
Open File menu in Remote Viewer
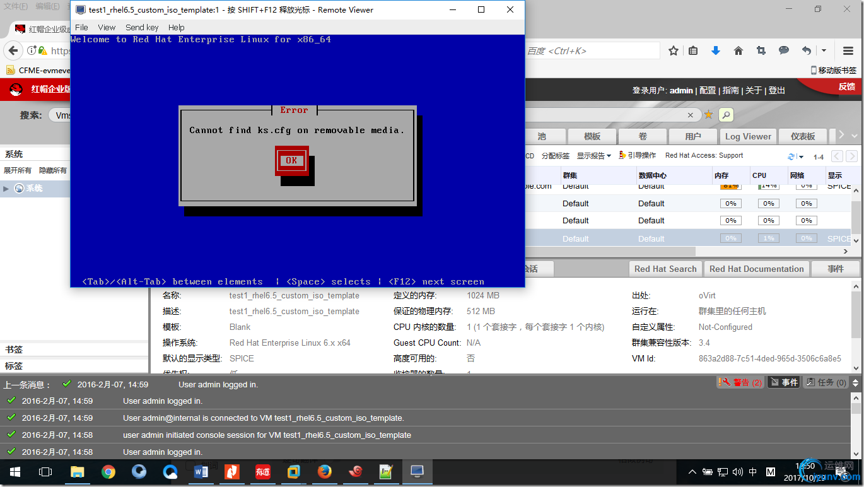coord(81,27)
